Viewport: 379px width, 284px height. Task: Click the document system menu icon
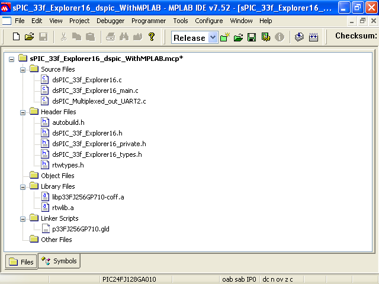pos(7,21)
